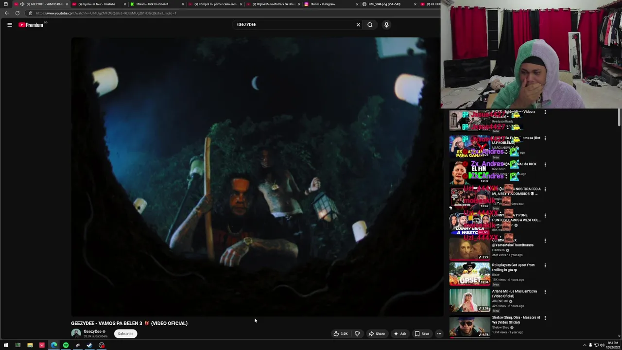Clear the GEEZYDEE search query
Image resolution: width=622 pixels, height=350 pixels.
coord(358,25)
